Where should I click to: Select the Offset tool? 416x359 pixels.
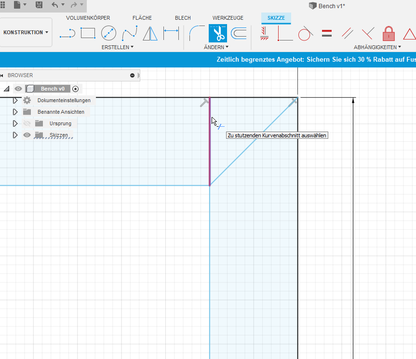tap(239, 33)
